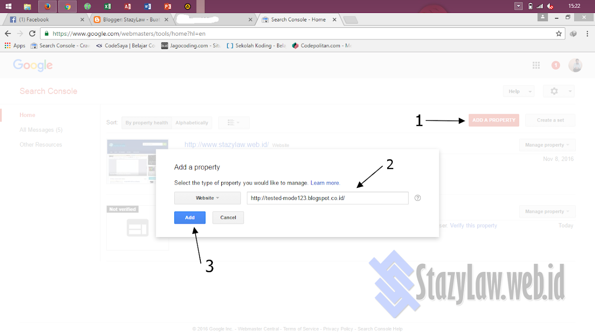Click the ADD A PROPERTY button
Screen dimensions: 595x334
click(494, 120)
